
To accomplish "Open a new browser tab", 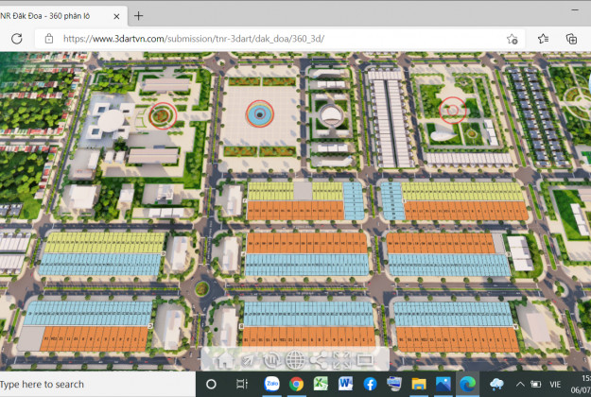I will tap(138, 15).
